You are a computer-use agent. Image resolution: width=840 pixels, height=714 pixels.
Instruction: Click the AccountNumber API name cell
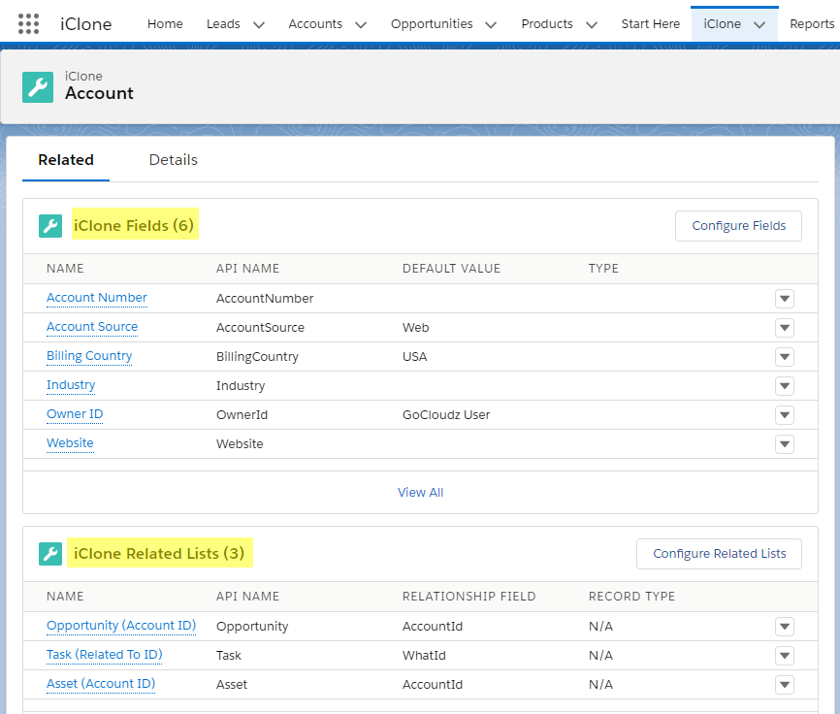click(265, 299)
